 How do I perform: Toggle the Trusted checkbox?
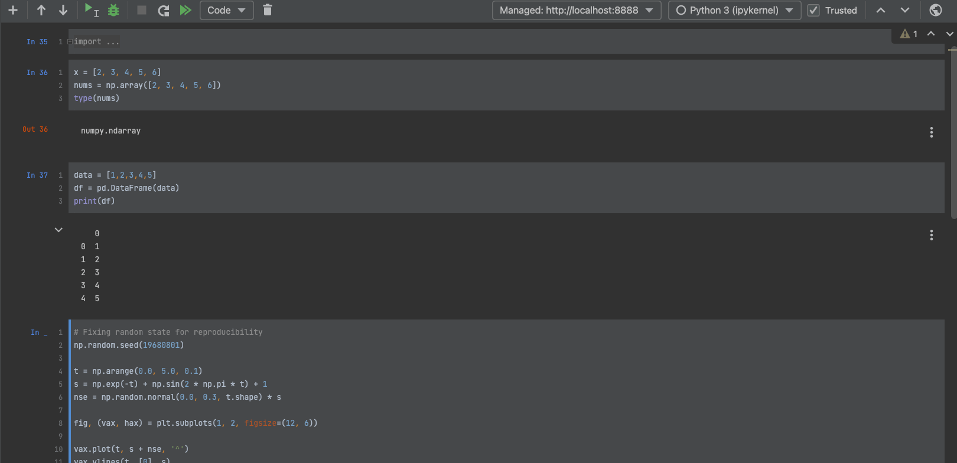813,10
